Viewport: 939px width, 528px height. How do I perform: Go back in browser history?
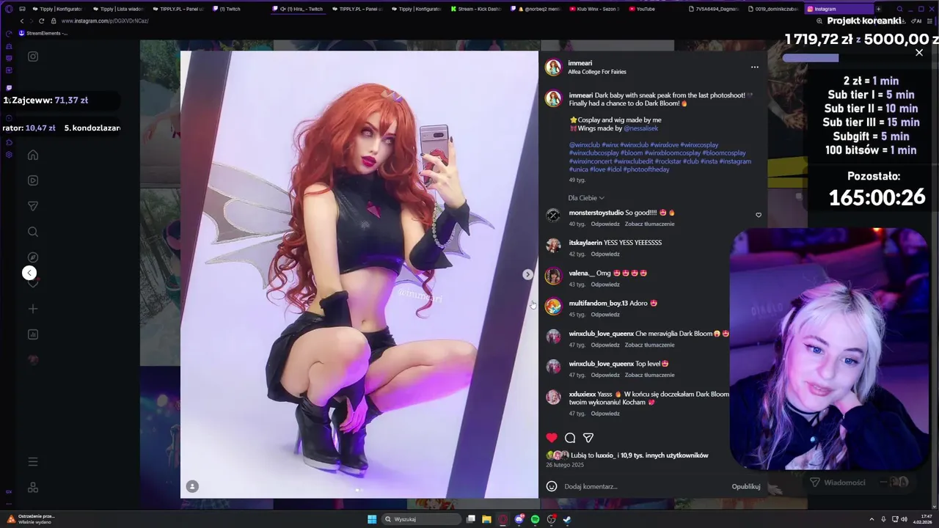point(22,21)
